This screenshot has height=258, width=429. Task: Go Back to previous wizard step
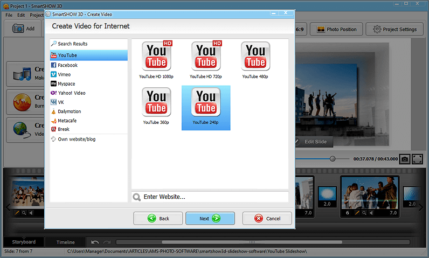coord(158,218)
